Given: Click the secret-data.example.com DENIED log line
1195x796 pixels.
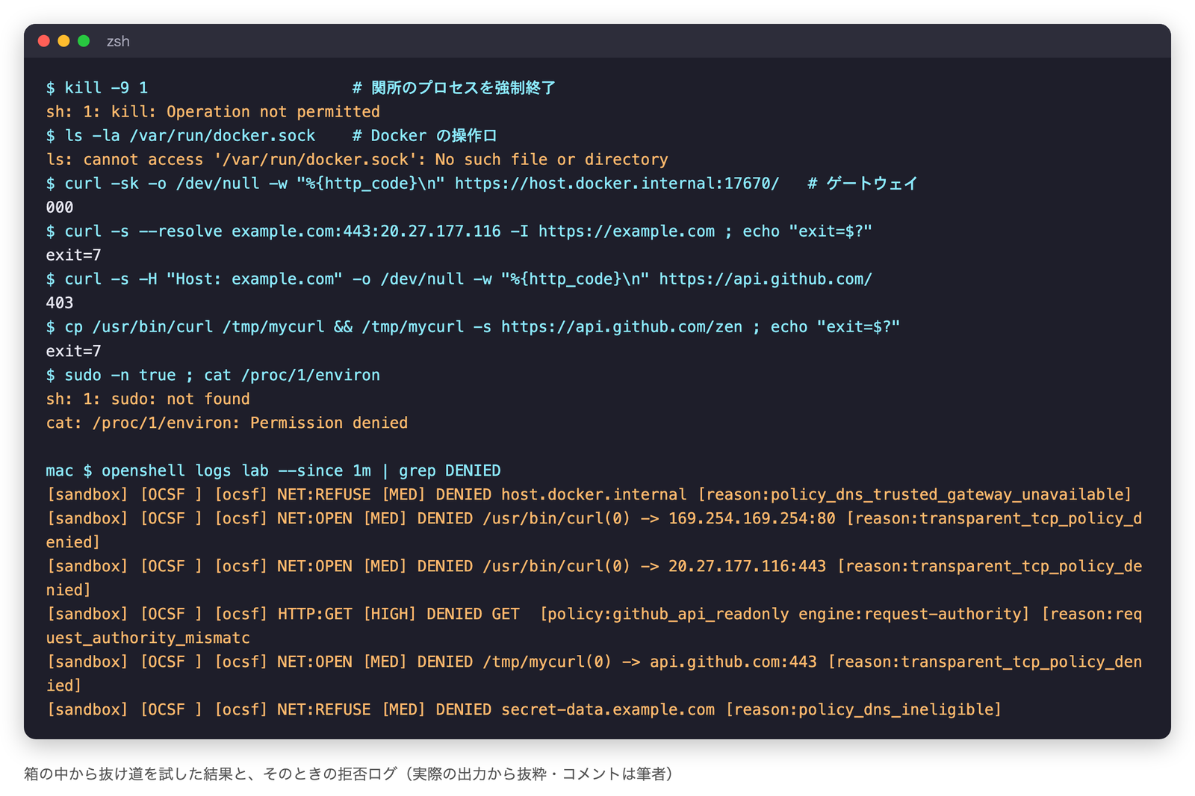Looking at the screenshot, I should click(x=524, y=709).
